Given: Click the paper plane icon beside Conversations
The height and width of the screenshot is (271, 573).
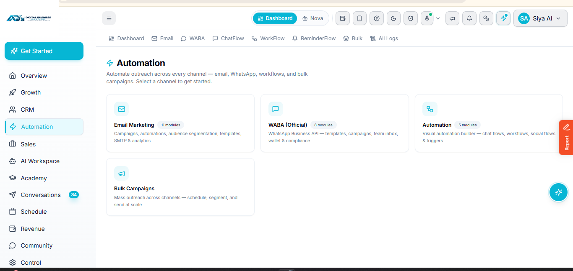Looking at the screenshot, I should (13, 195).
